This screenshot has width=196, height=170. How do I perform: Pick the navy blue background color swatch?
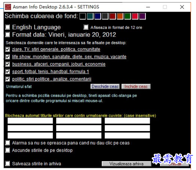(x=97, y=16)
